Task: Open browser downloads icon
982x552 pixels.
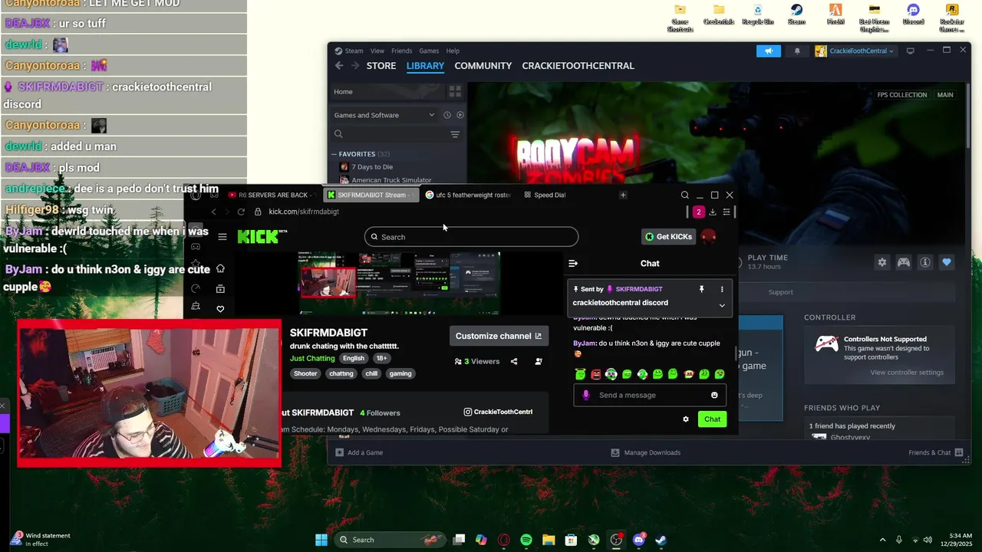Action: point(713,212)
